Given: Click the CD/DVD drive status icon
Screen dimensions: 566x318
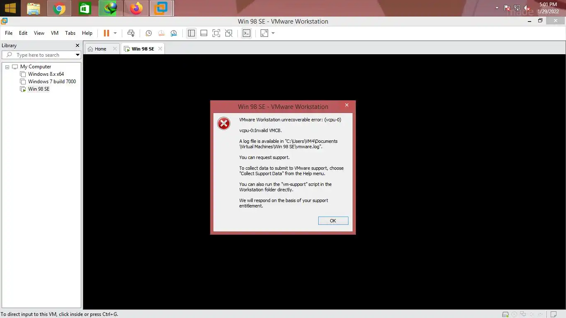Looking at the screenshot, I should tap(514, 314).
